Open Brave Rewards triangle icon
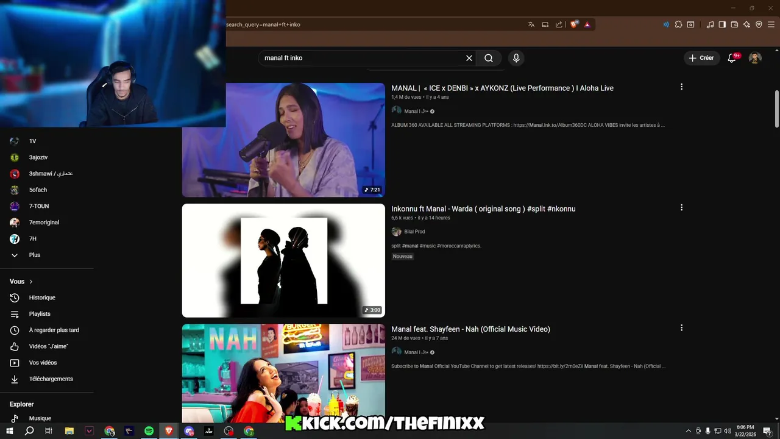Viewport: 780px width, 439px height. click(587, 24)
